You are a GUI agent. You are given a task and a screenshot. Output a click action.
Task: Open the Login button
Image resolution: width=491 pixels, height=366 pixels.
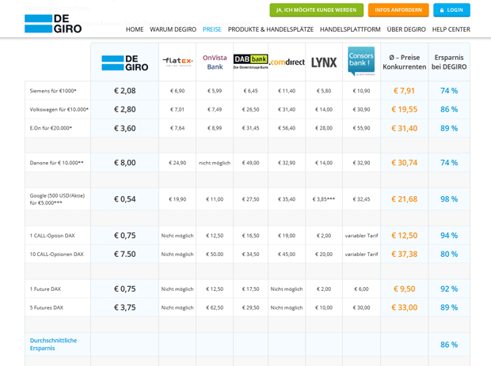point(451,10)
